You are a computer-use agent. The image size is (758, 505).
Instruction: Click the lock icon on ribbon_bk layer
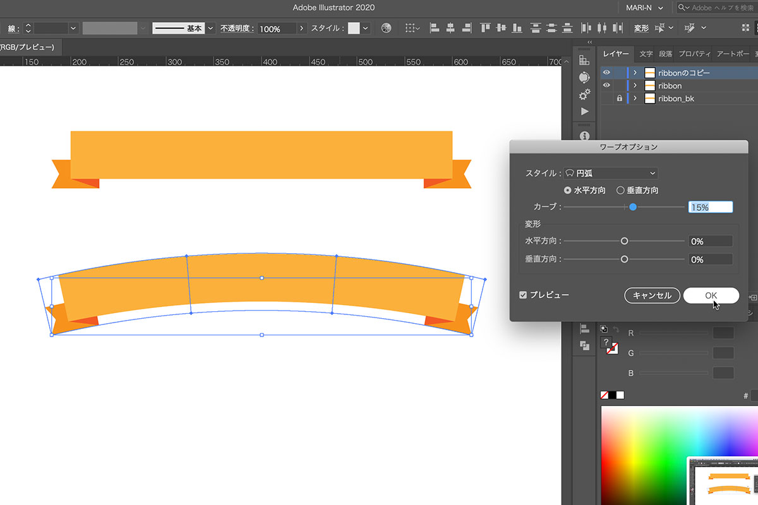tap(619, 98)
